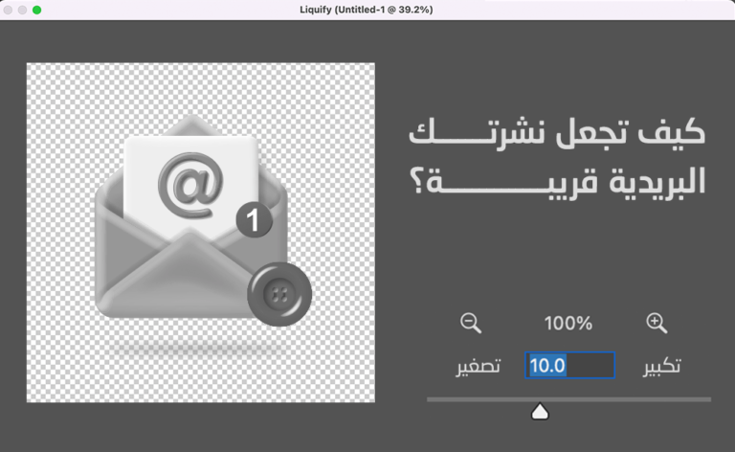Viewport: 735px width, 452px height.
Task: Click the slider track's right end
Action: (707, 399)
